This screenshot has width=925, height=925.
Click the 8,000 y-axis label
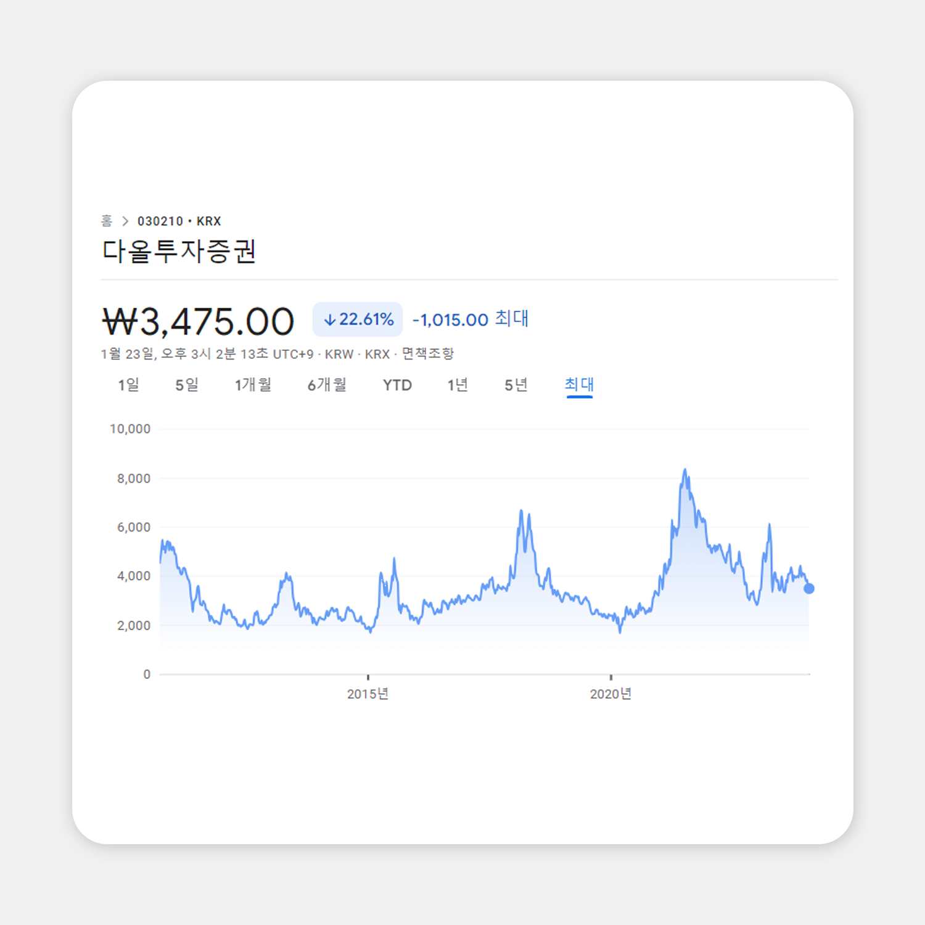point(134,478)
